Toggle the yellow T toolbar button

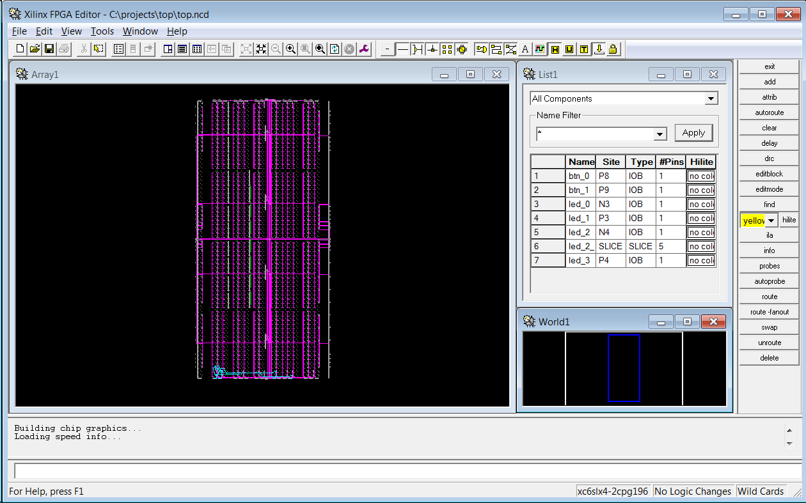click(584, 49)
